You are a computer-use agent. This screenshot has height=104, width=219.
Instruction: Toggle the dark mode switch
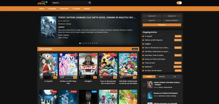pos(179,3)
